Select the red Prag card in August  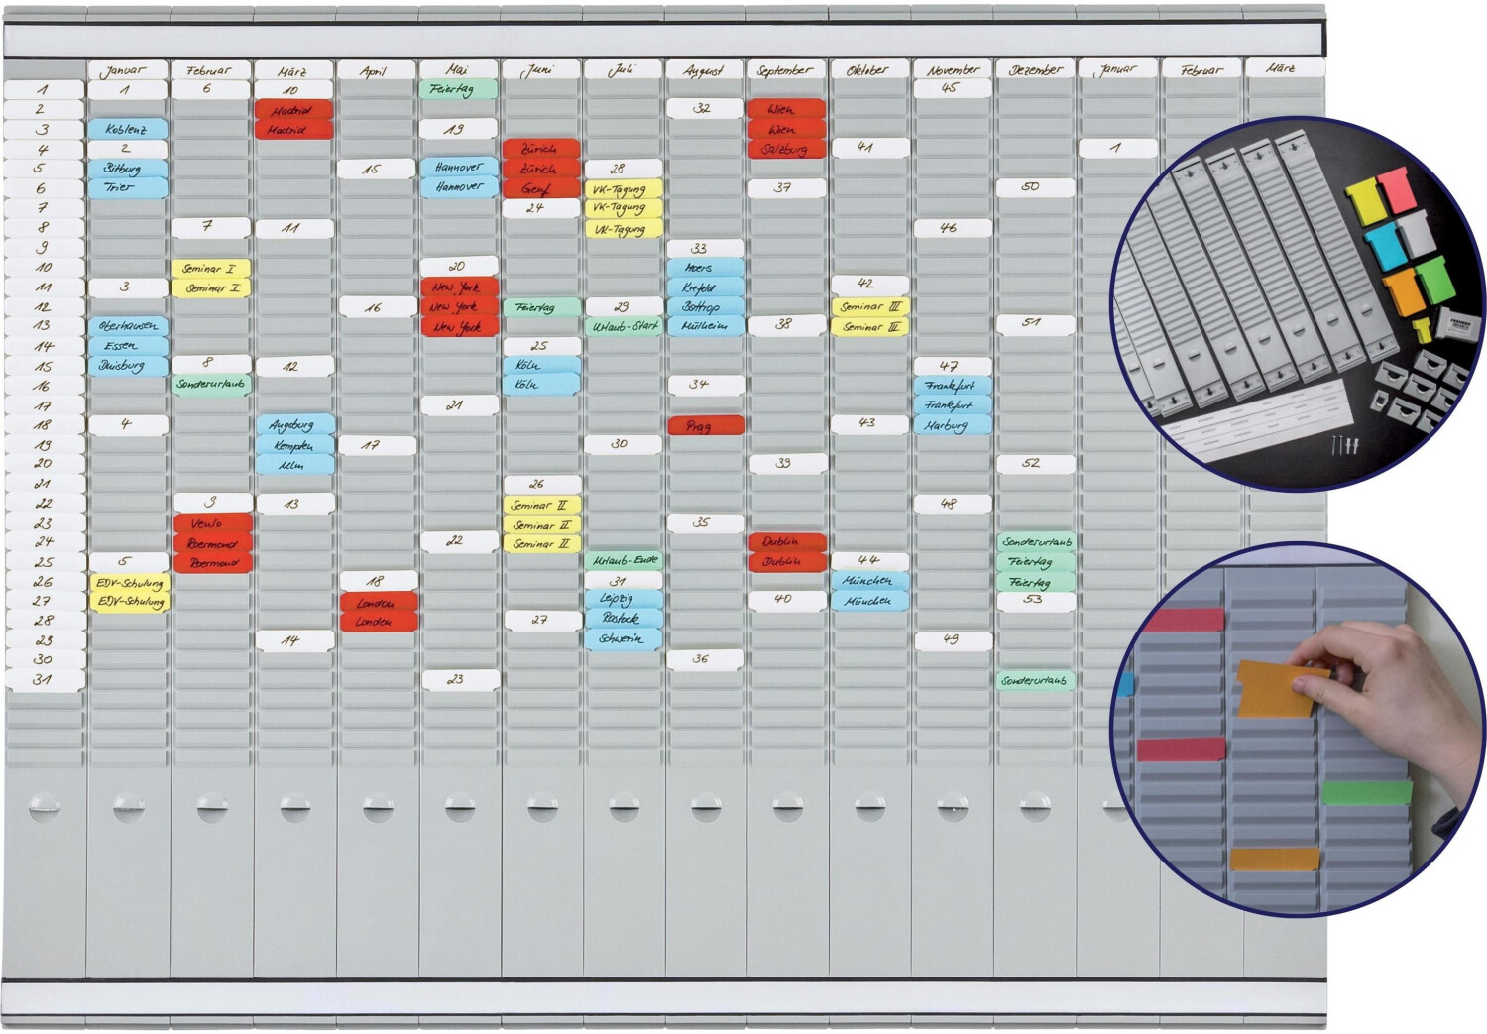[705, 426]
